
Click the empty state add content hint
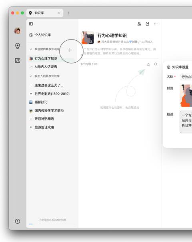120,107
